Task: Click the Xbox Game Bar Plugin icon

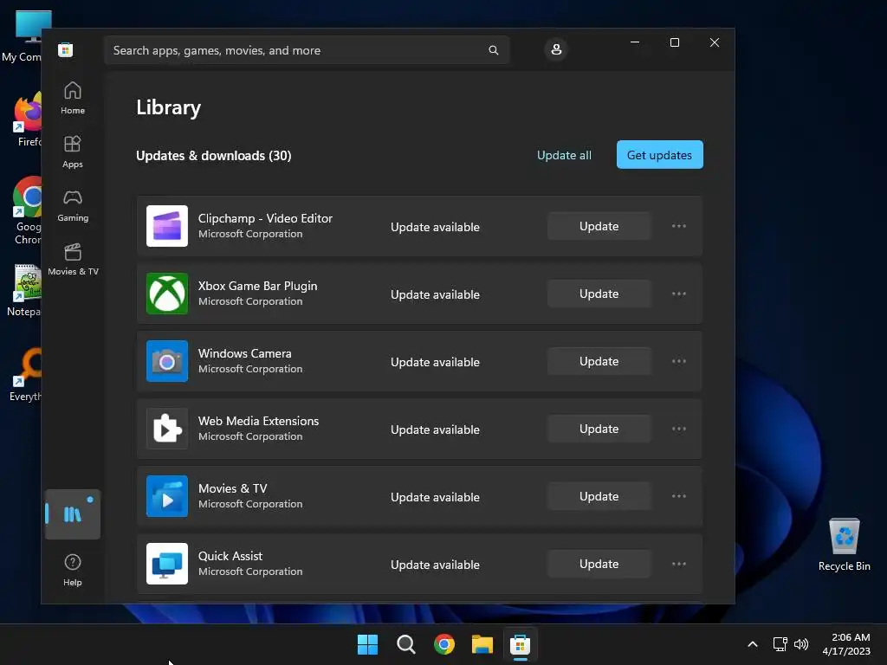Action: click(x=167, y=294)
